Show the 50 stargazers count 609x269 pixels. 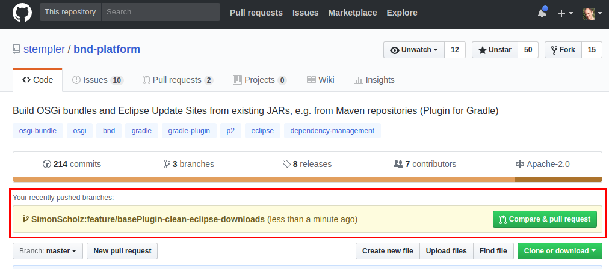(x=528, y=50)
